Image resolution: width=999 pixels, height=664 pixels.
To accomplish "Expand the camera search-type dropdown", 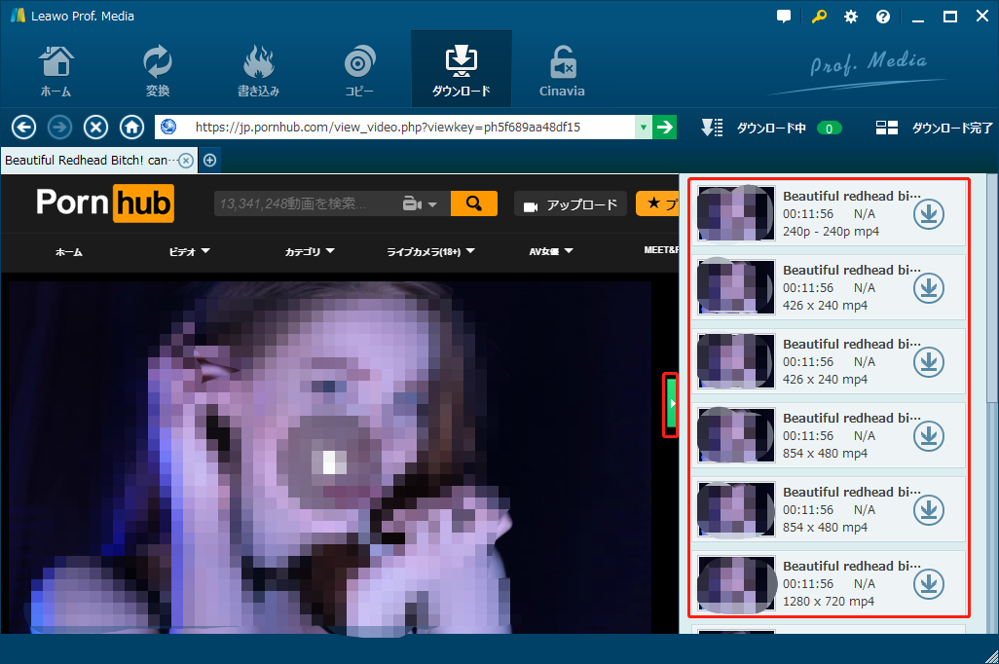I will coord(421,203).
